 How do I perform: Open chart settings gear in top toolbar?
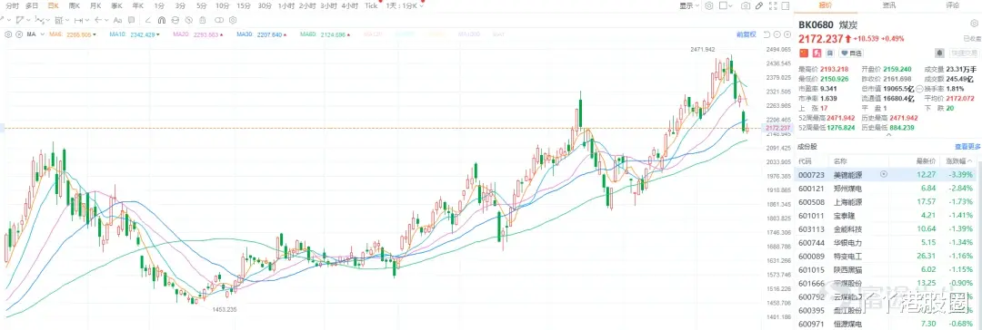coord(709,5)
